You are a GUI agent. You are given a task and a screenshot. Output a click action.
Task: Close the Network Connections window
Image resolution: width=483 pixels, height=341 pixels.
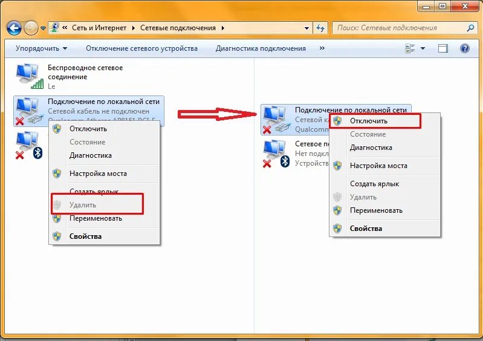point(465,6)
